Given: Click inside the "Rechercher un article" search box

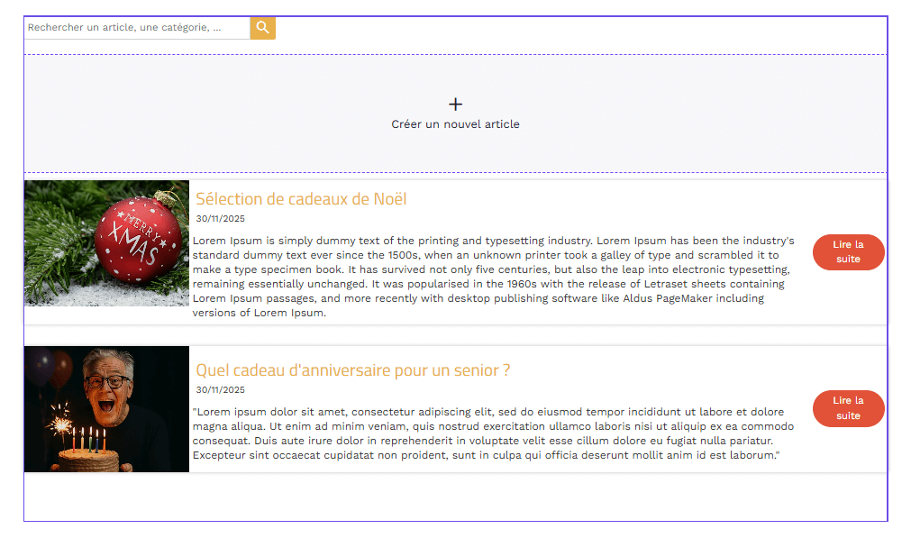Looking at the screenshot, I should (135, 28).
